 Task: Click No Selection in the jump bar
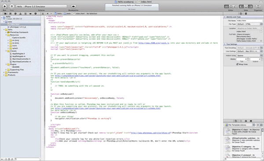coord(92,14)
